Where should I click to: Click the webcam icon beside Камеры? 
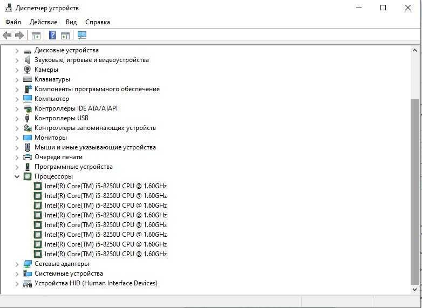(x=28, y=70)
